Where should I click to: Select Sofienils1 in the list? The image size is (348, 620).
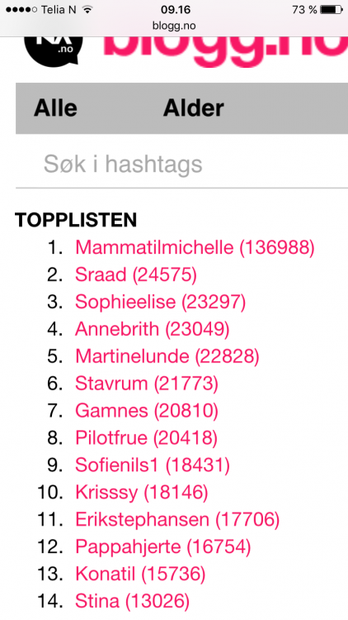tap(153, 465)
